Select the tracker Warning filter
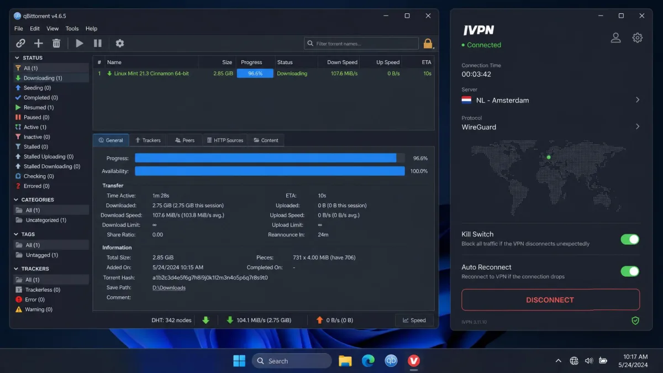The image size is (663, 373). [x=51, y=309]
